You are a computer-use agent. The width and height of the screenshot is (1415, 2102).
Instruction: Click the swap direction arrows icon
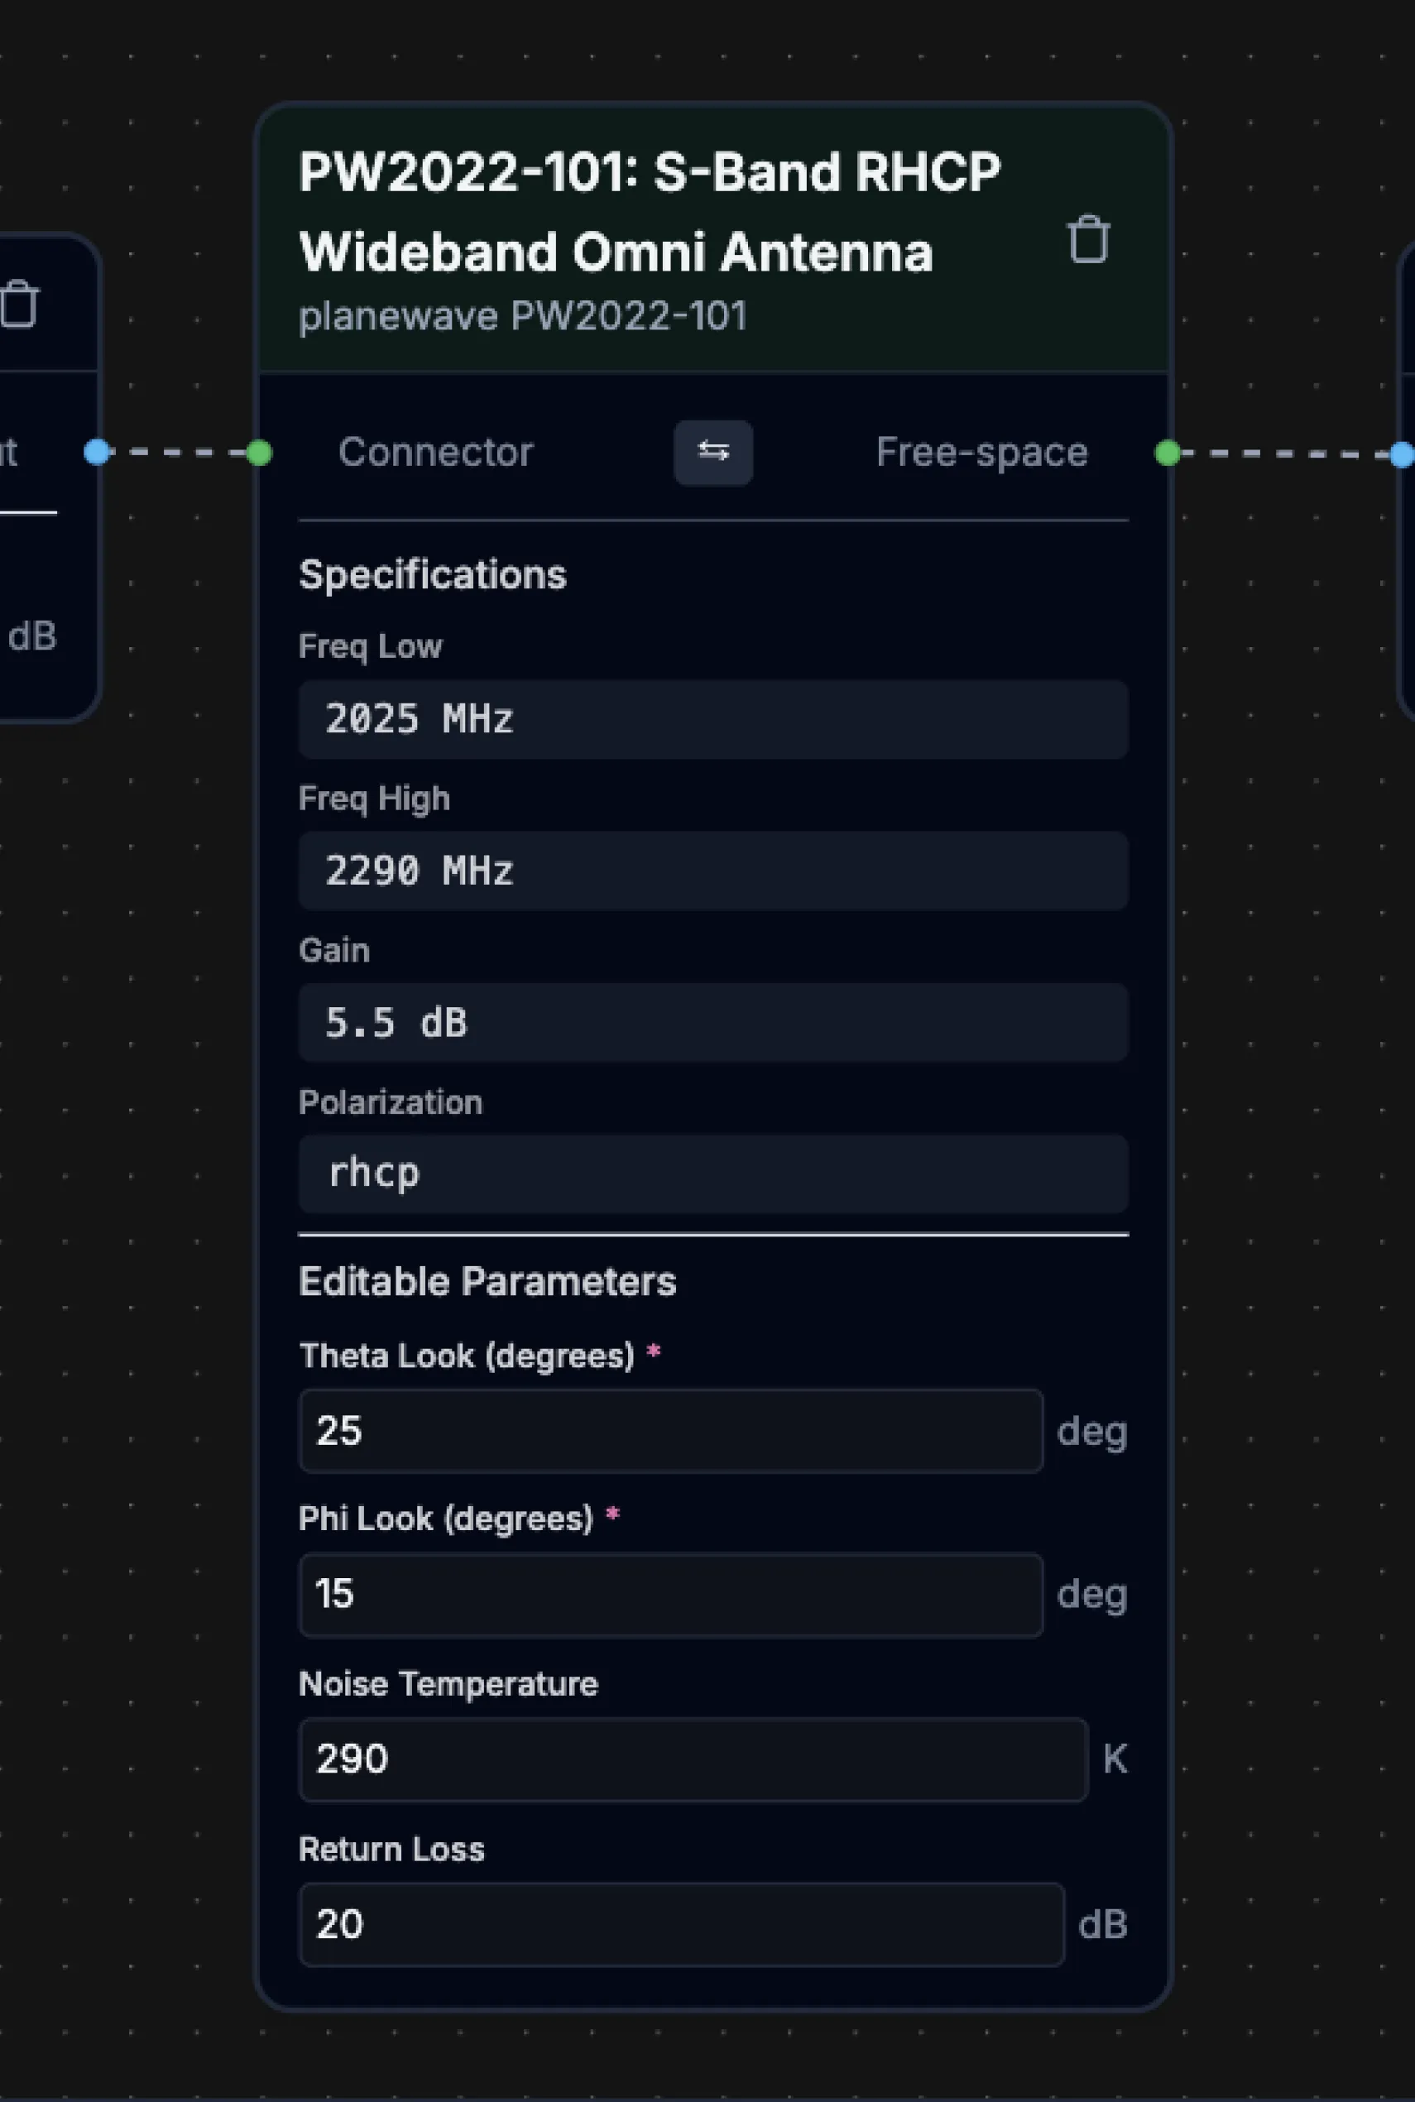713,452
